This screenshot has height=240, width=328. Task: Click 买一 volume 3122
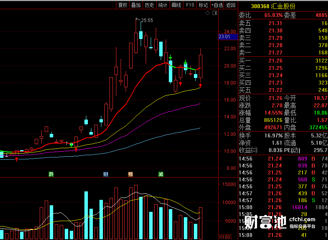(x=321, y=61)
